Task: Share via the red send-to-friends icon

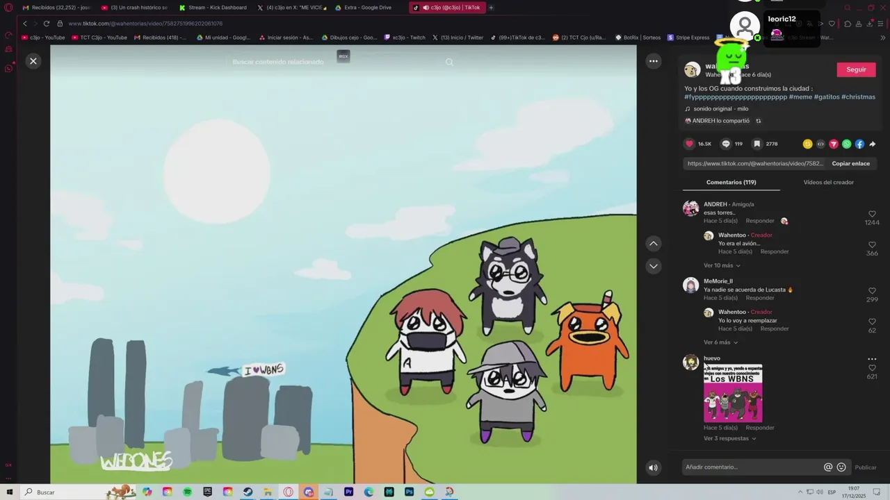Action: 834,144
